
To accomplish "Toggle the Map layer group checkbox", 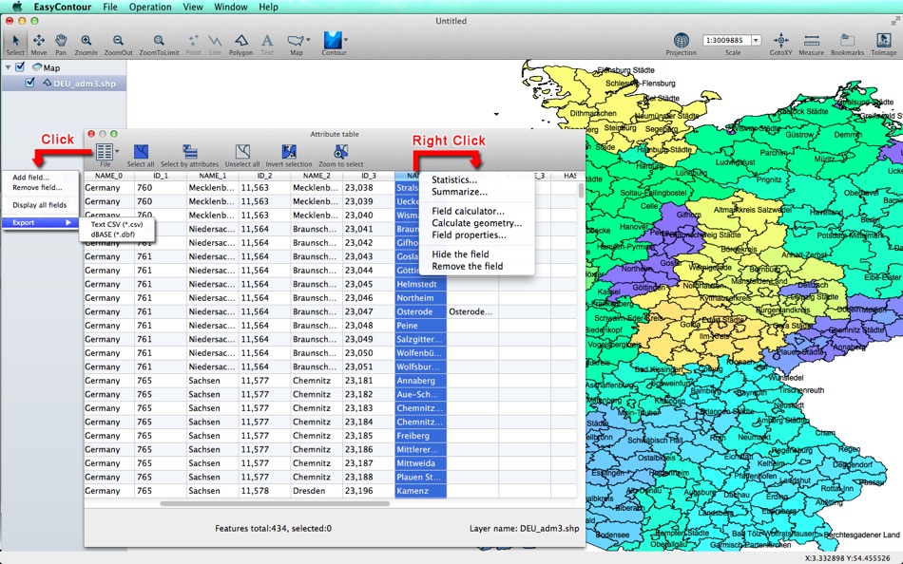I will 20,67.
